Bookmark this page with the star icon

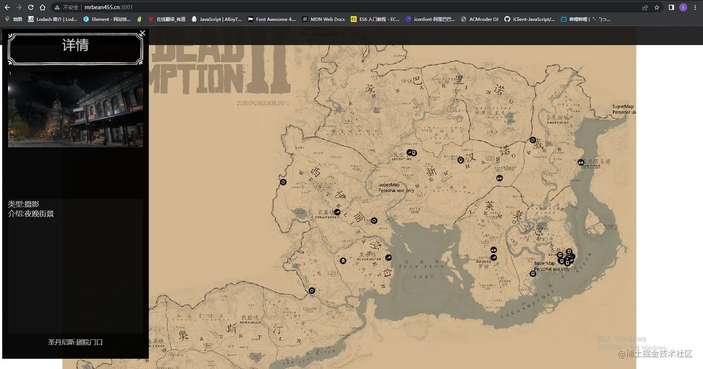[657, 7]
